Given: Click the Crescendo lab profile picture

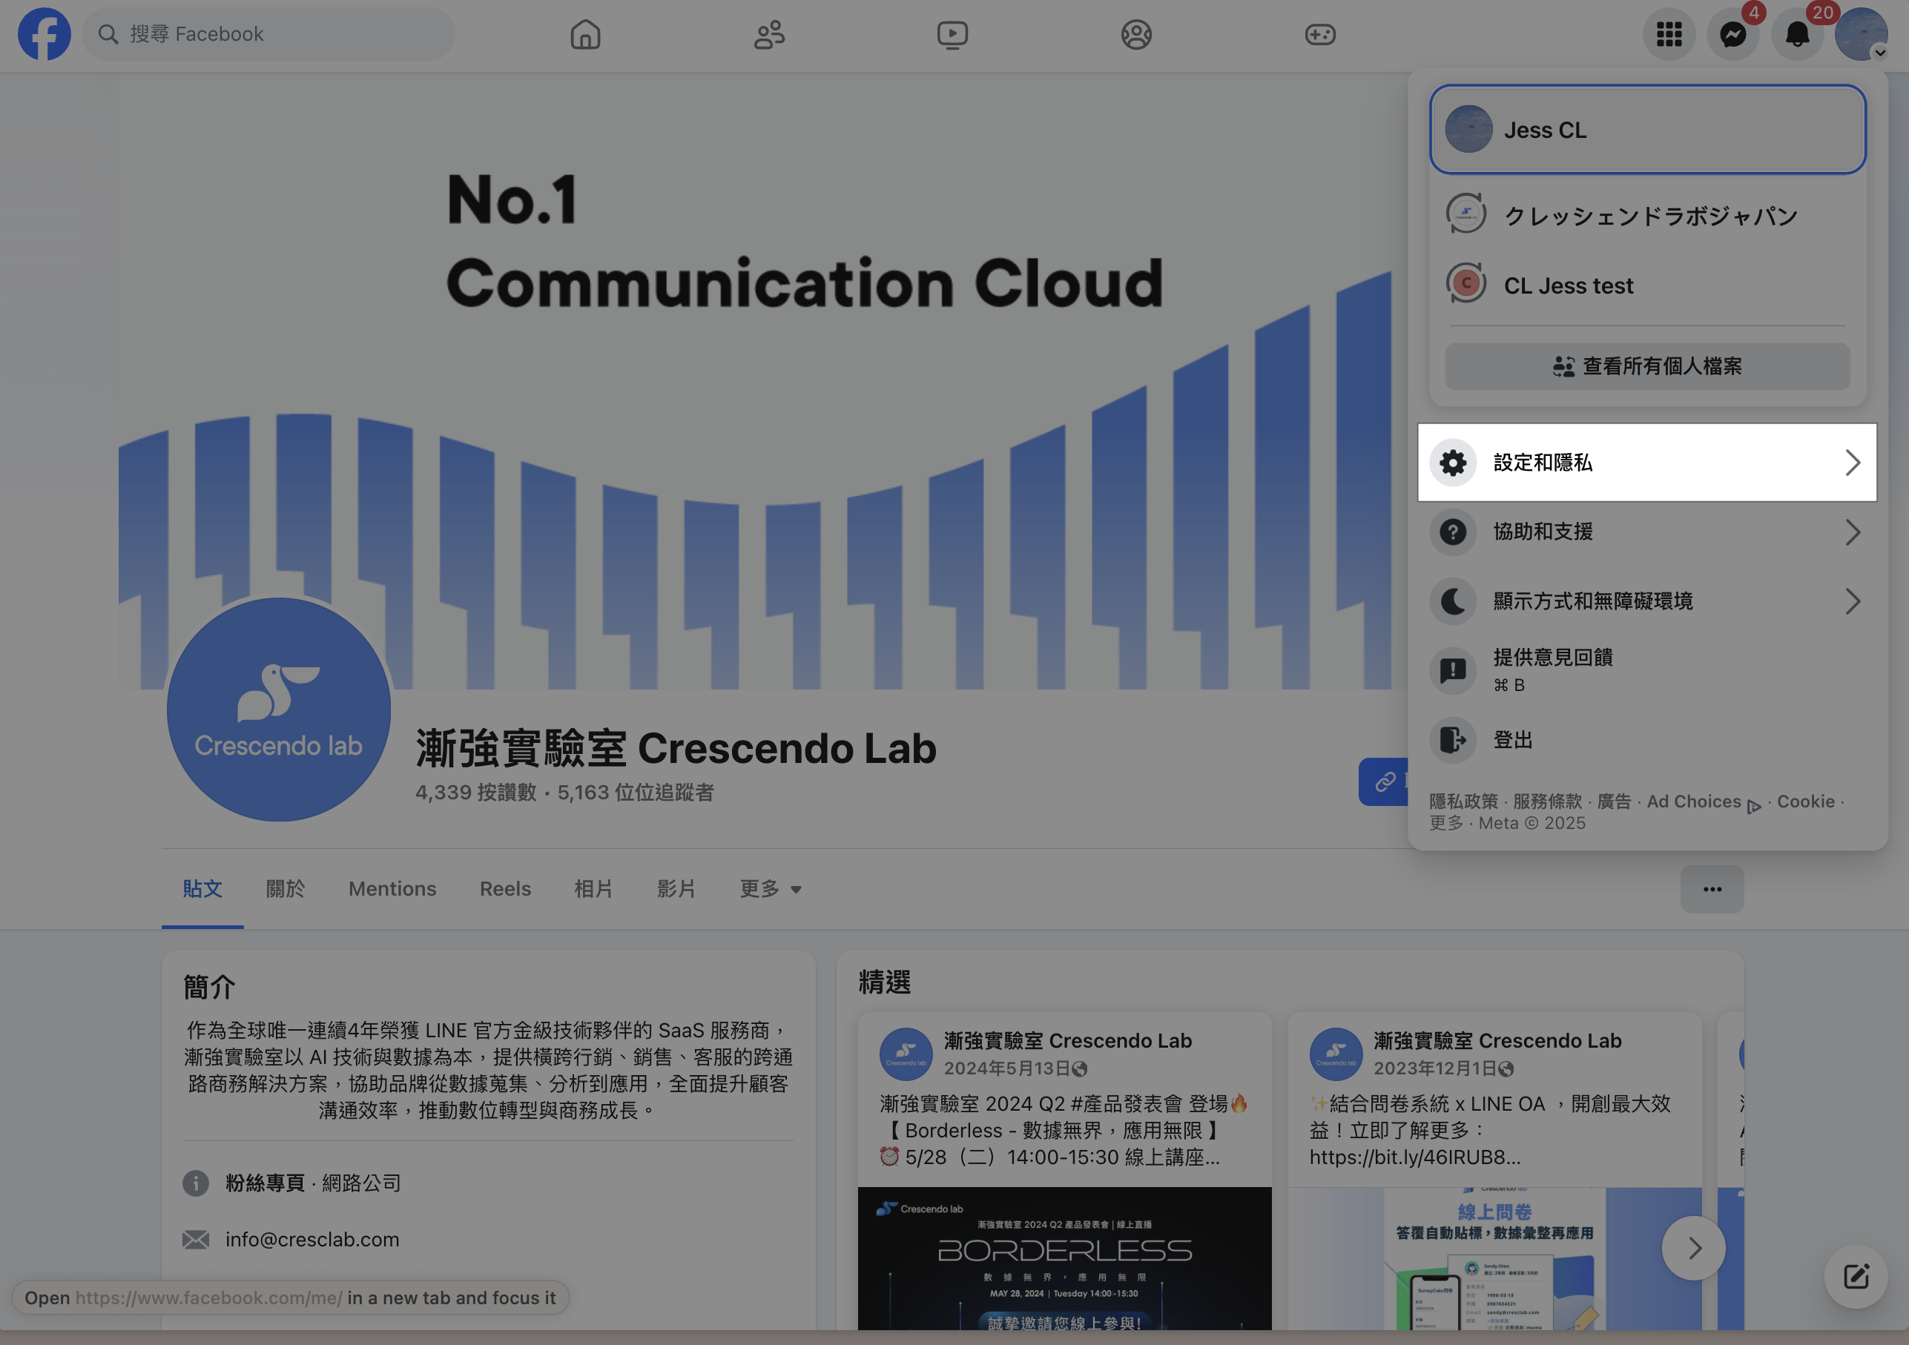Looking at the screenshot, I should tap(279, 709).
